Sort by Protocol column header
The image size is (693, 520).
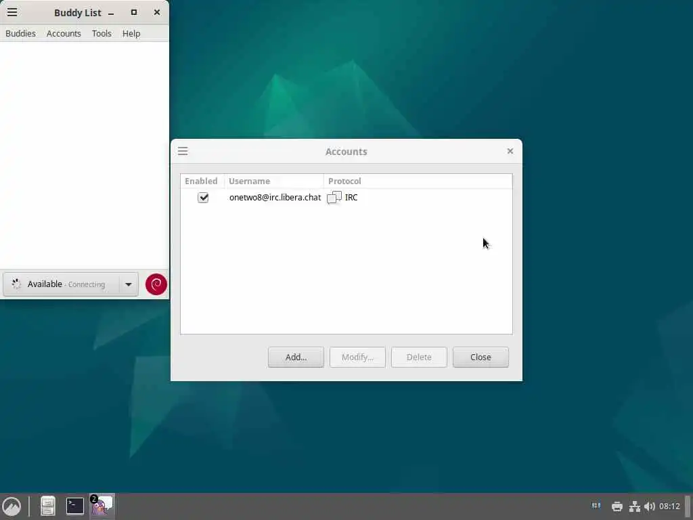[418, 181]
